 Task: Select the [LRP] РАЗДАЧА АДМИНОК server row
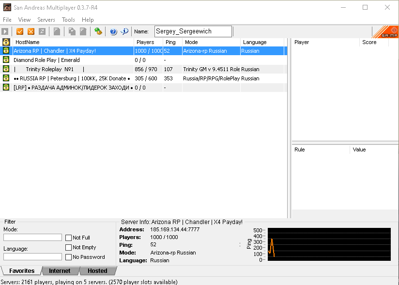pyautogui.click(x=143, y=88)
